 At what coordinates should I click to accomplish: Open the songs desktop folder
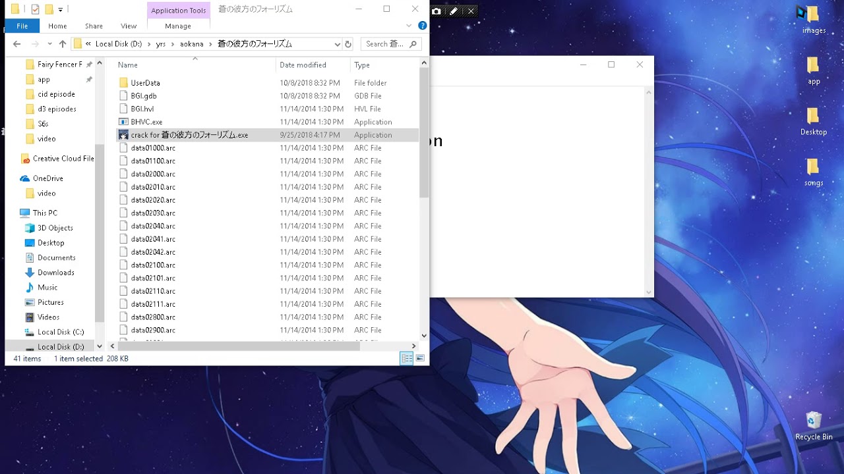(x=814, y=173)
